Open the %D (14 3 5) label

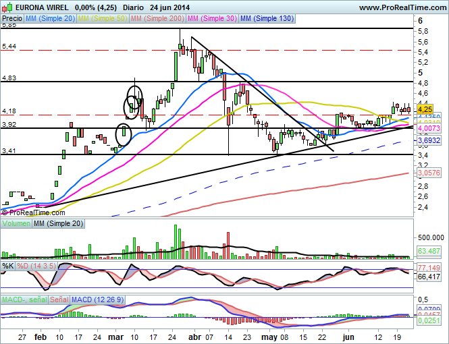[36, 266]
